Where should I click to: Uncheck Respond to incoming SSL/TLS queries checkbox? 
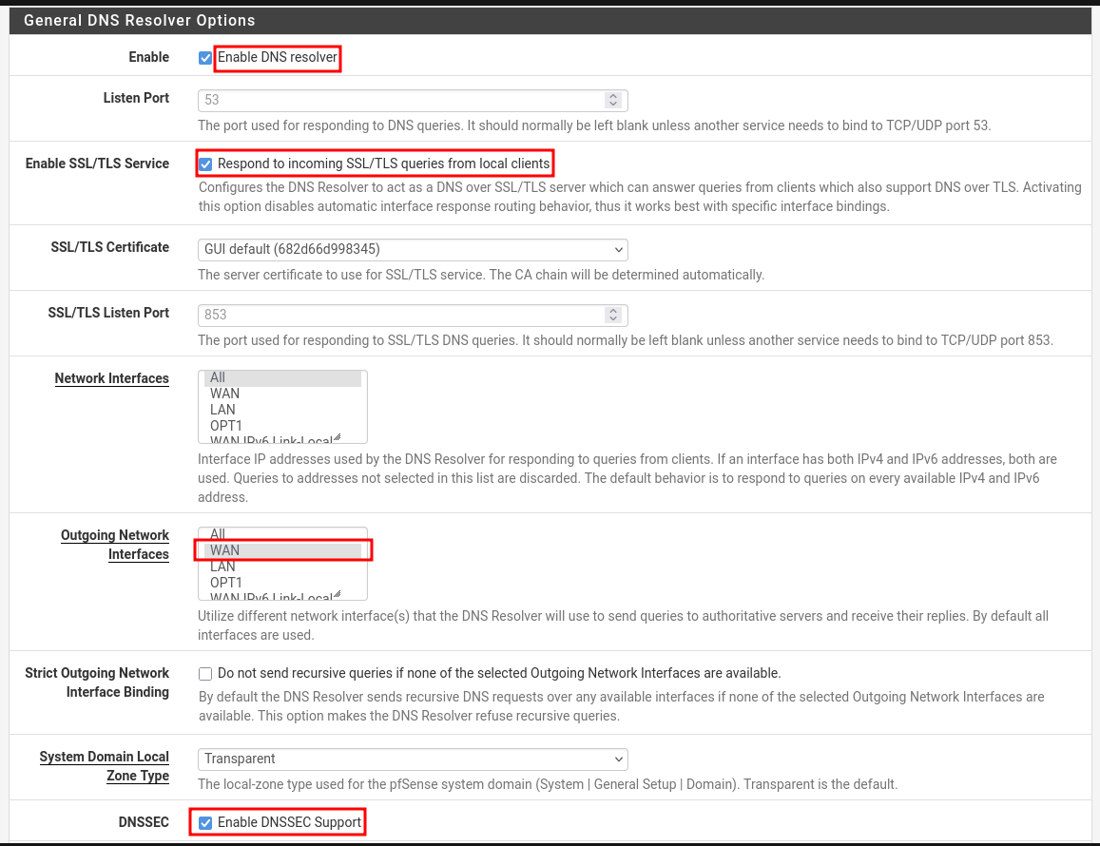pyautogui.click(x=204, y=164)
